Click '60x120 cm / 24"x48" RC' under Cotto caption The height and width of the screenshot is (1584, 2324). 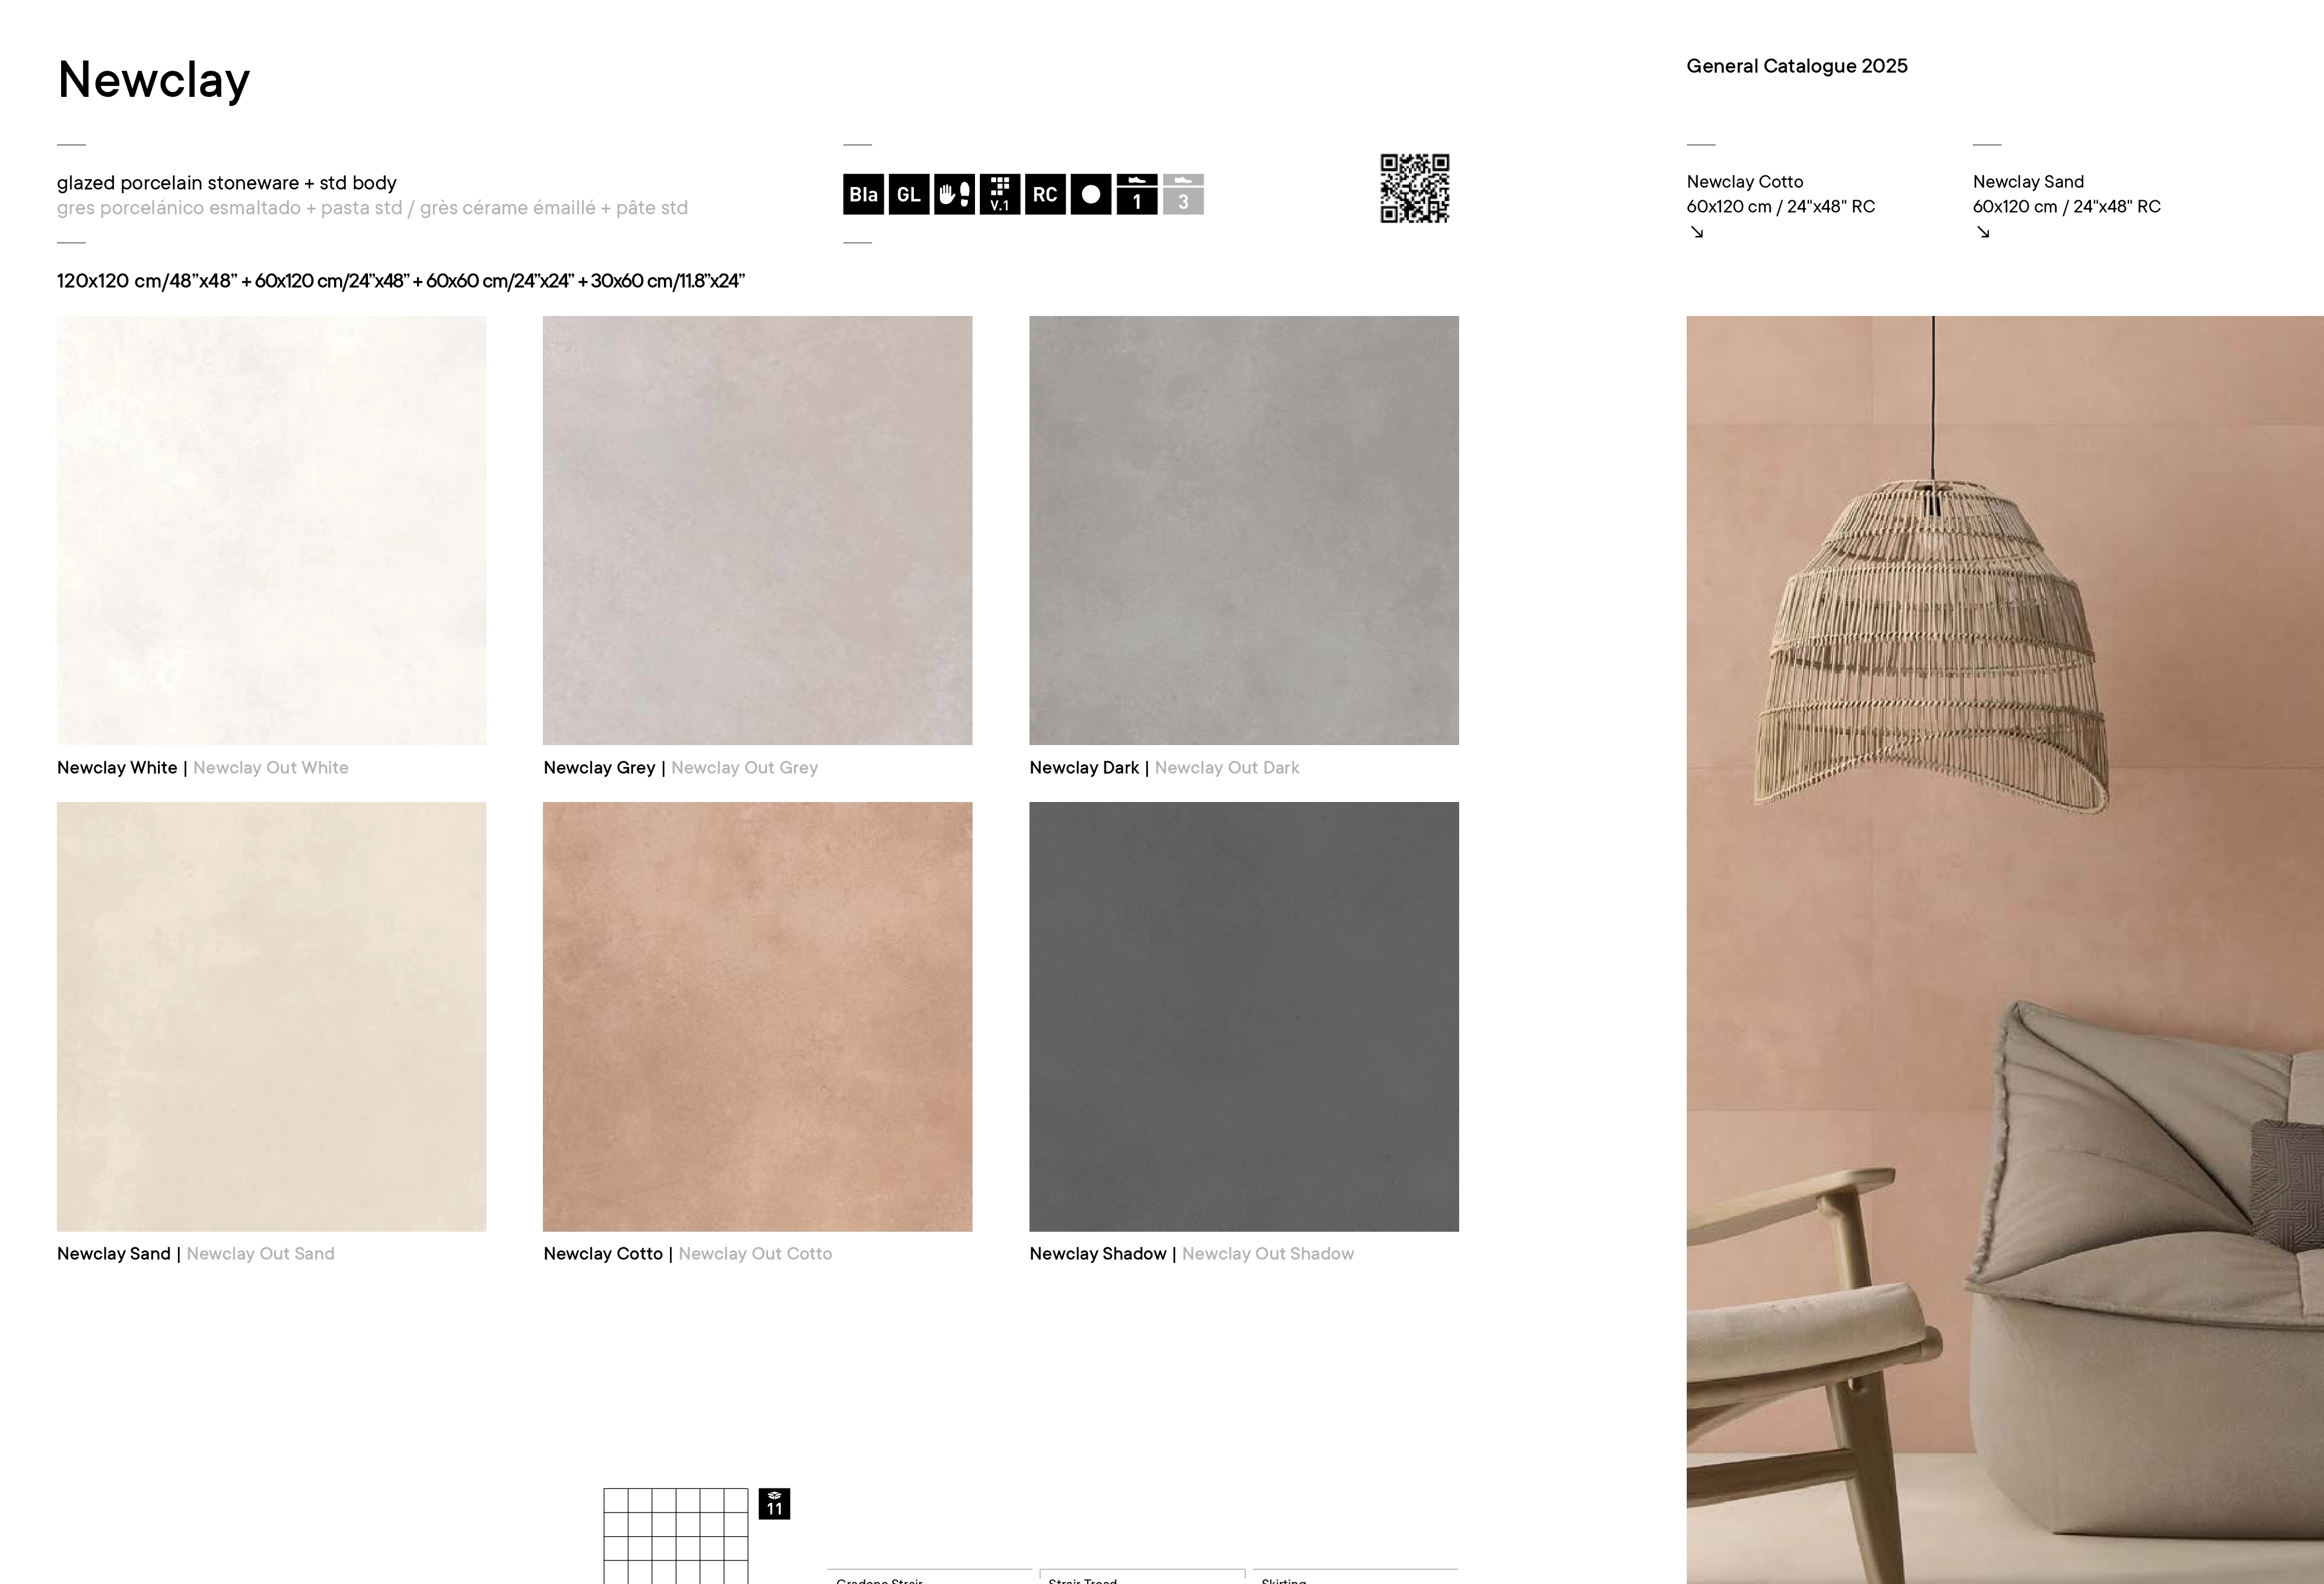(x=1781, y=207)
